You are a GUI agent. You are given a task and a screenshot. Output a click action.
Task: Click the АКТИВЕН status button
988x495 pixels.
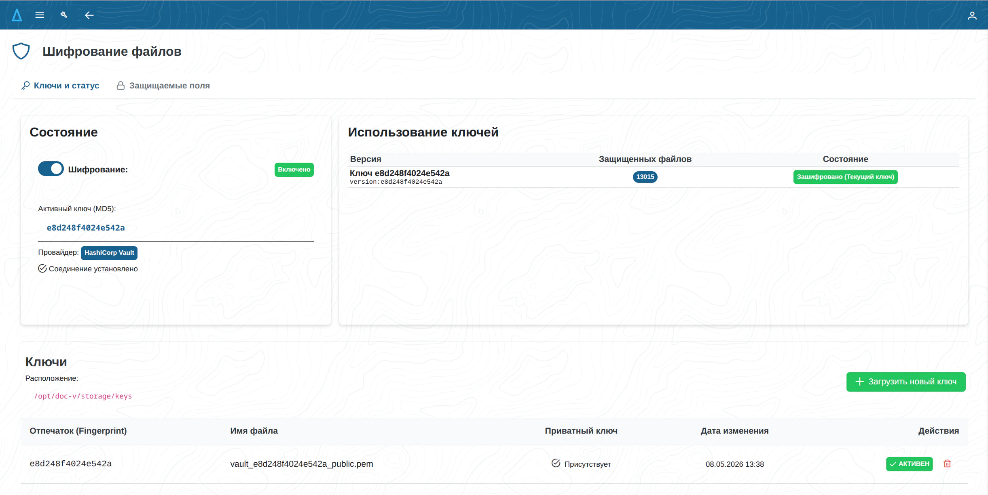909,464
